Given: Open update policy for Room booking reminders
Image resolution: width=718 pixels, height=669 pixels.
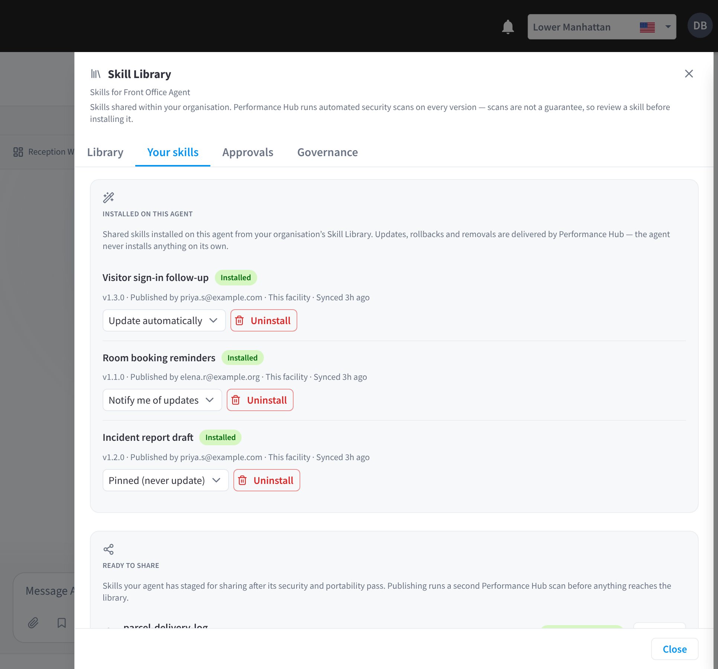Looking at the screenshot, I should pos(162,400).
